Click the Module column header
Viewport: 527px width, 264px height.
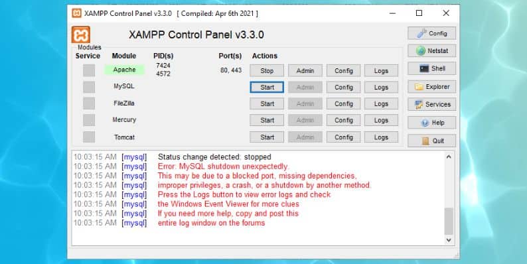pyautogui.click(x=124, y=56)
